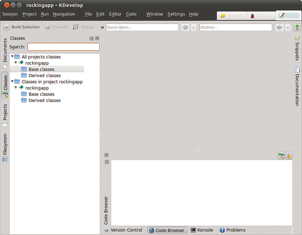Click the Build Selection toolbar button

click(x=21, y=27)
